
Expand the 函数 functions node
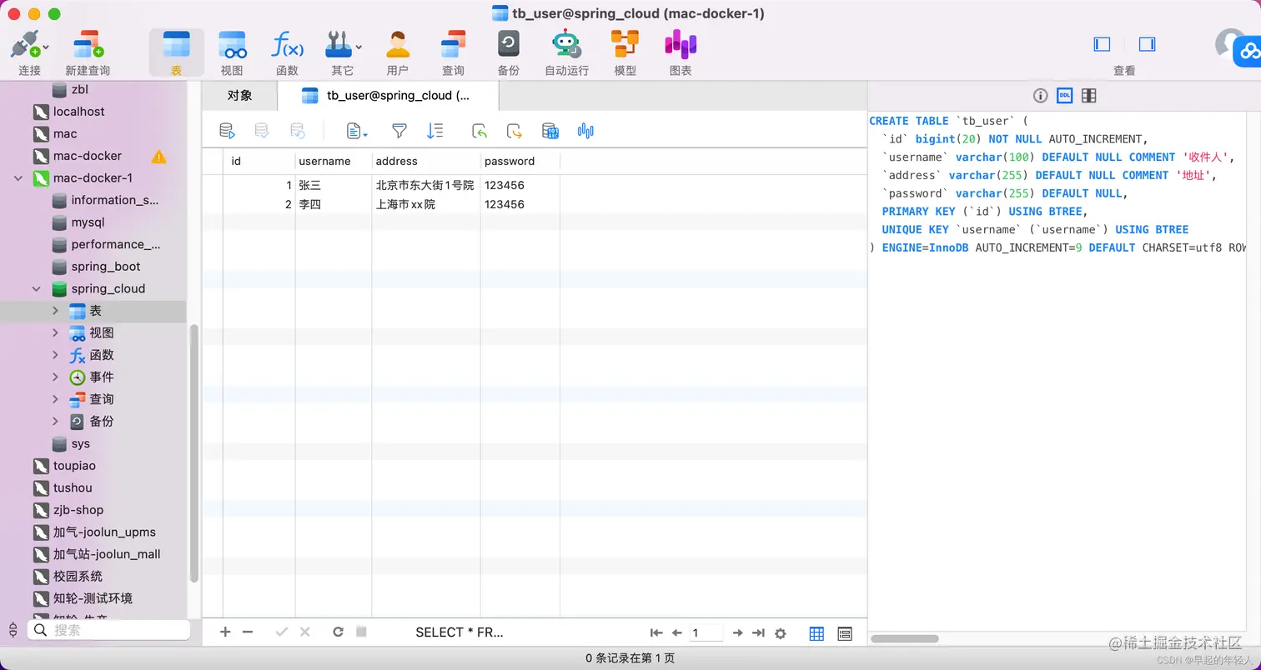click(56, 355)
